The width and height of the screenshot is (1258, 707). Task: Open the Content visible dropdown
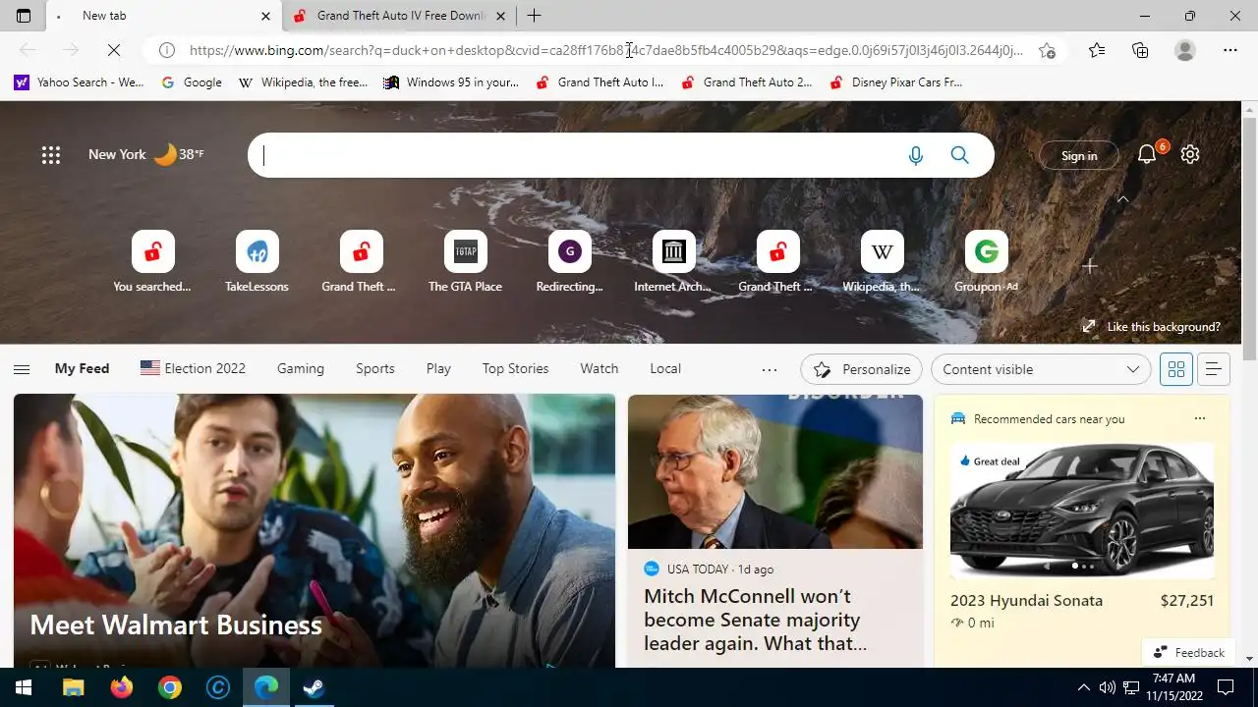coord(1041,369)
